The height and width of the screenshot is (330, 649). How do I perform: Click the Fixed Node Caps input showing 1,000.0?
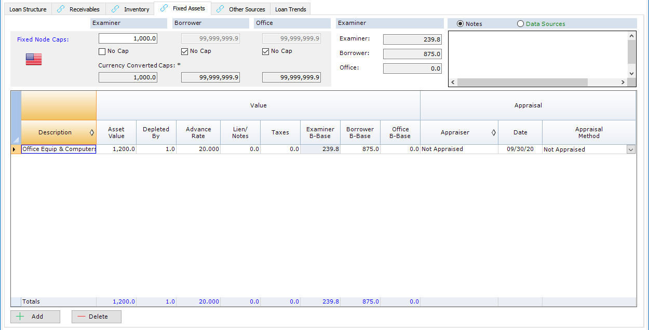128,38
